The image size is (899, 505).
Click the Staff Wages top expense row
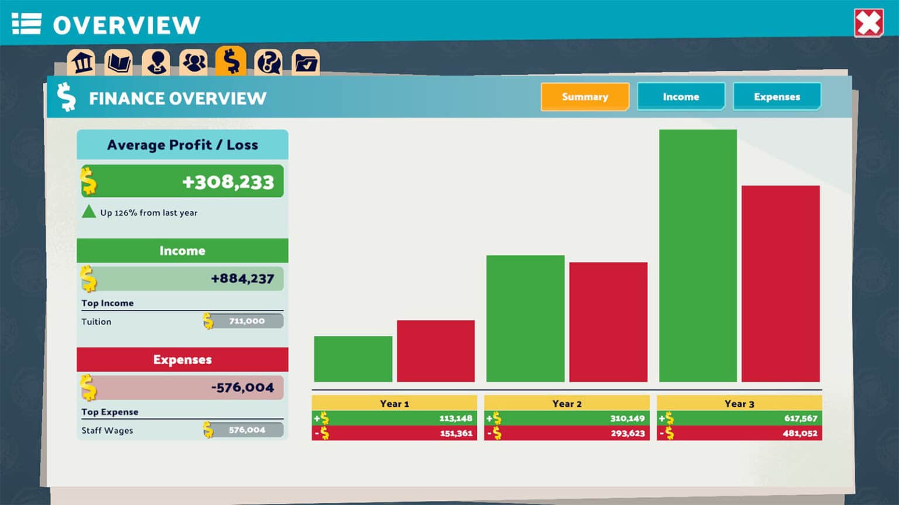[182, 430]
